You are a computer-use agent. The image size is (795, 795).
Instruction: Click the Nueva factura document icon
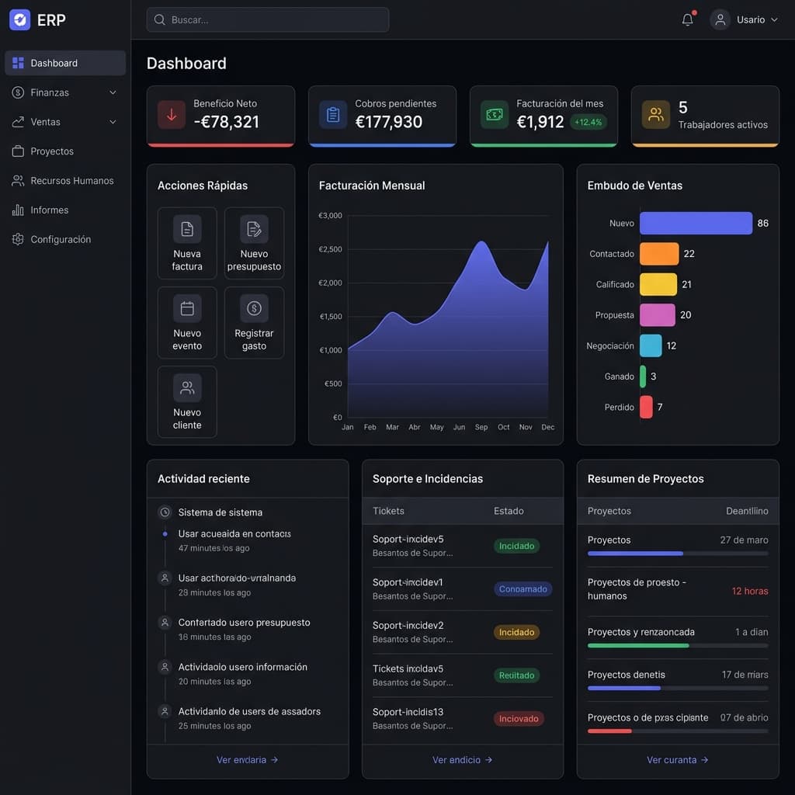coord(187,229)
